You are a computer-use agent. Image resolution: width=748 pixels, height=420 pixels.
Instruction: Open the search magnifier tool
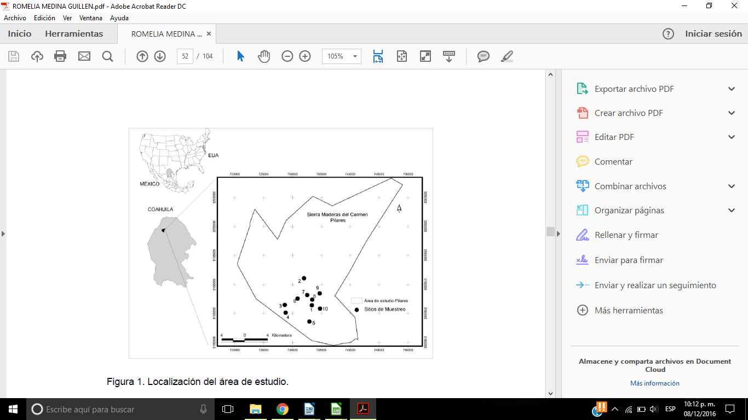[107, 56]
